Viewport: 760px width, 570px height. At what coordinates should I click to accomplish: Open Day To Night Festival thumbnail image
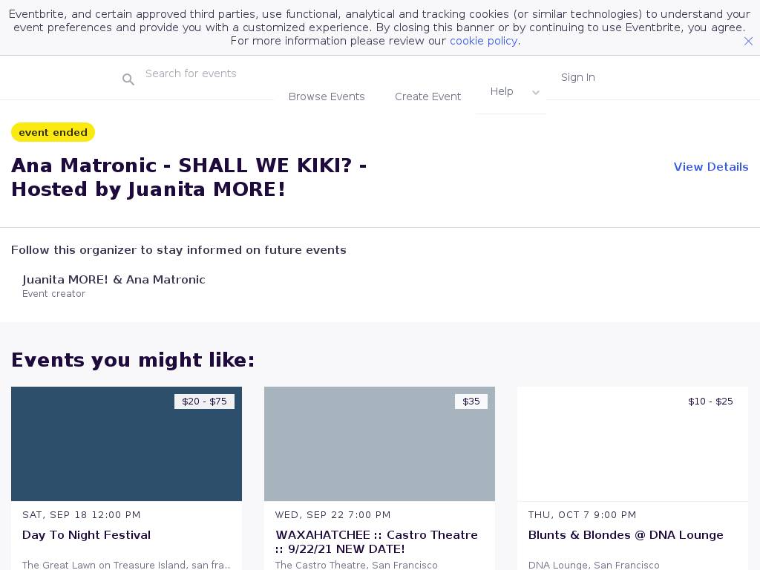point(126,444)
